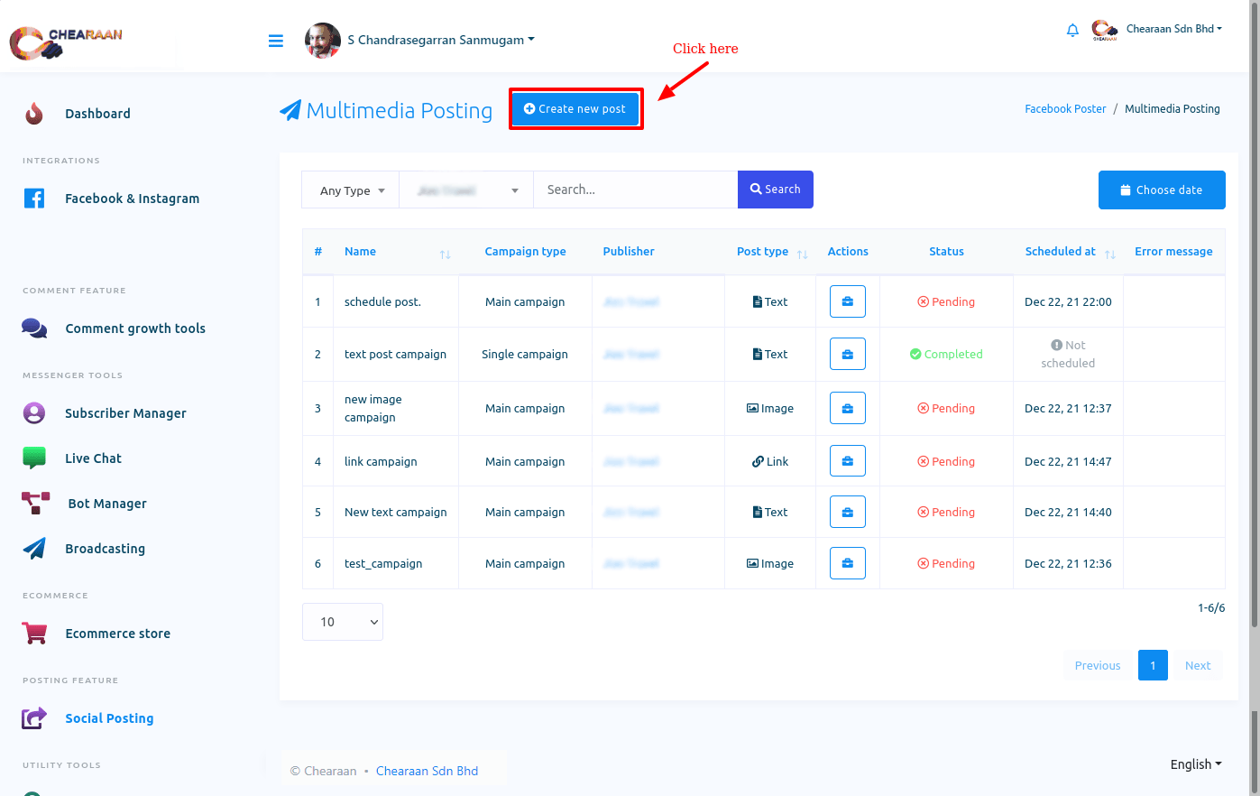Open the English language dropdown
The width and height of the screenshot is (1260, 796).
point(1195,764)
